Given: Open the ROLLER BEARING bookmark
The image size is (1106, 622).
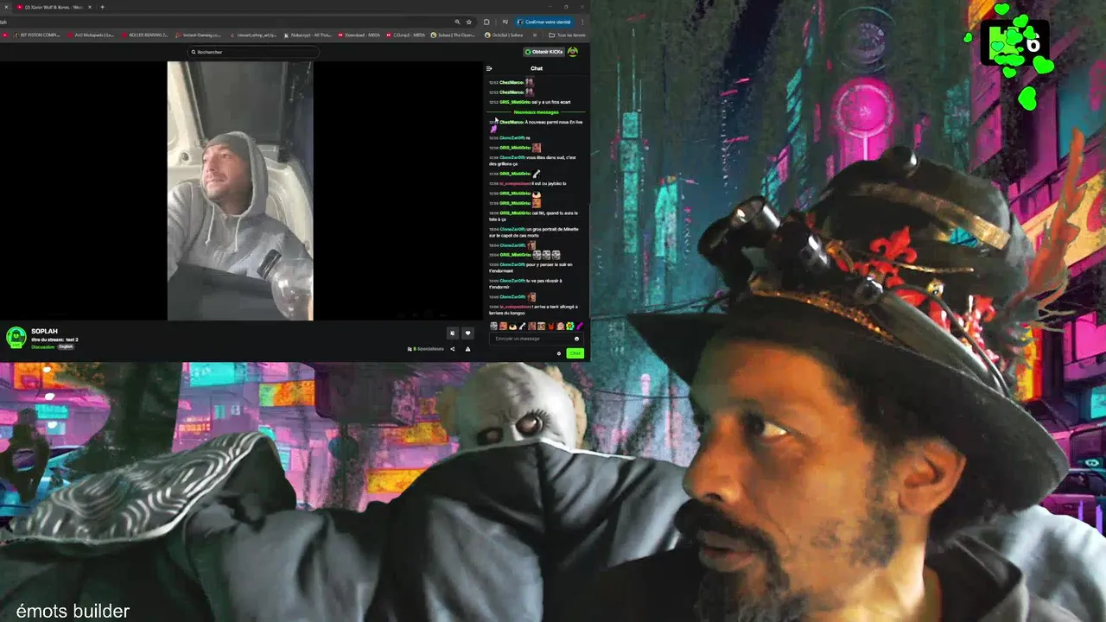Looking at the screenshot, I should point(143,35).
